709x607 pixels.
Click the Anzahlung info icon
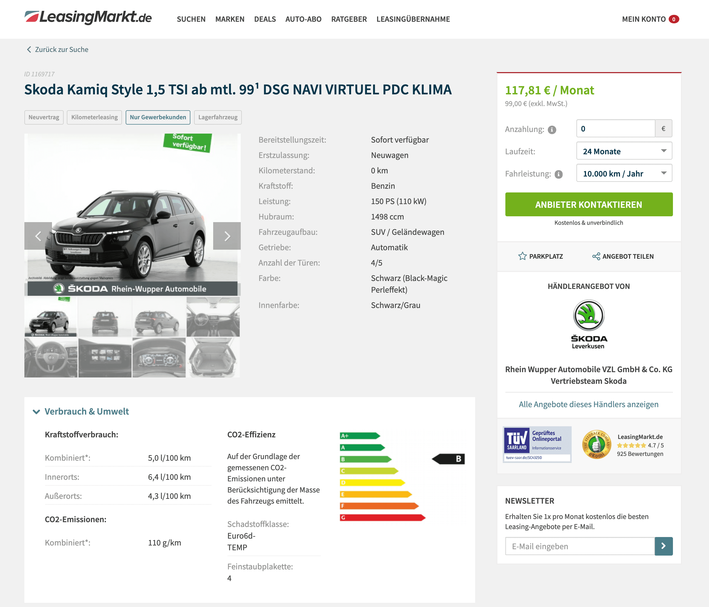[x=552, y=130]
